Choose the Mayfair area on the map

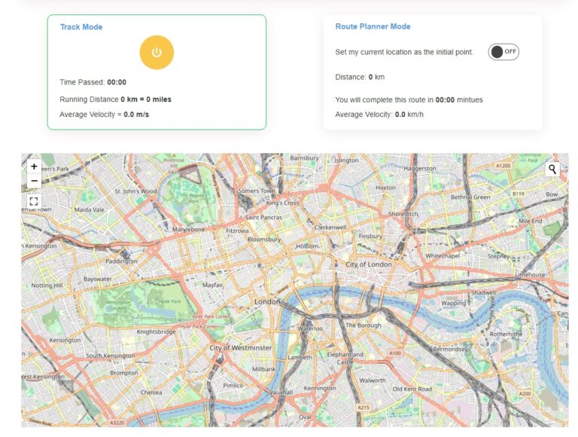tap(214, 285)
